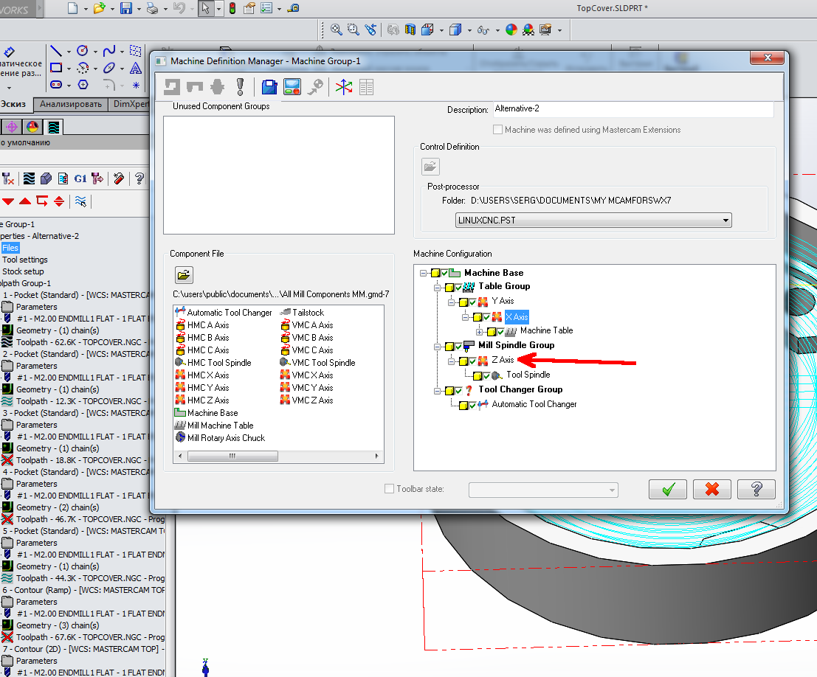
Task: Select the line sketch tool
Action: pyautogui.click(x=56, y=50)
